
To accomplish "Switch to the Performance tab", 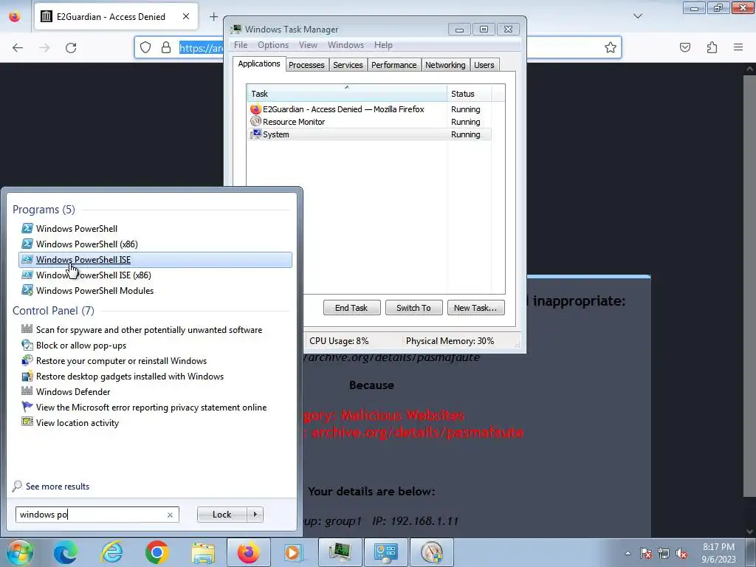I will click(x=394, y=65).
